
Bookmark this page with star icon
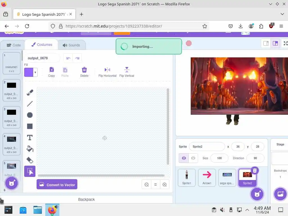[205, 26]
